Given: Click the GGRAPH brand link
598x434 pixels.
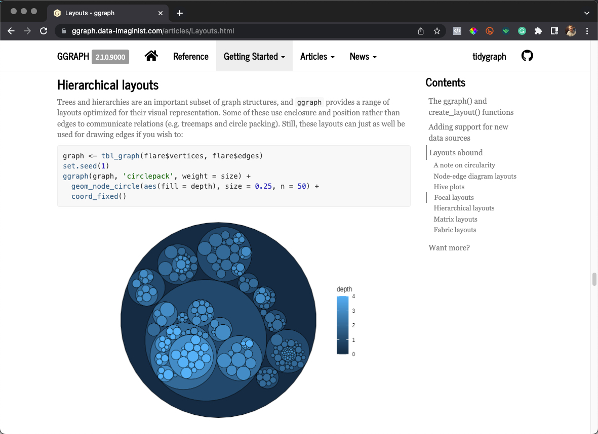Looking at the screenshot, I should tap(73, 56).
